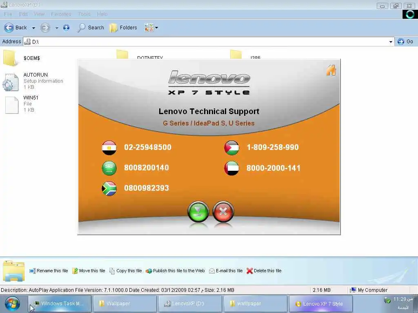Click the Go button beside address bar
418x313 pixels.
[405, 42]
